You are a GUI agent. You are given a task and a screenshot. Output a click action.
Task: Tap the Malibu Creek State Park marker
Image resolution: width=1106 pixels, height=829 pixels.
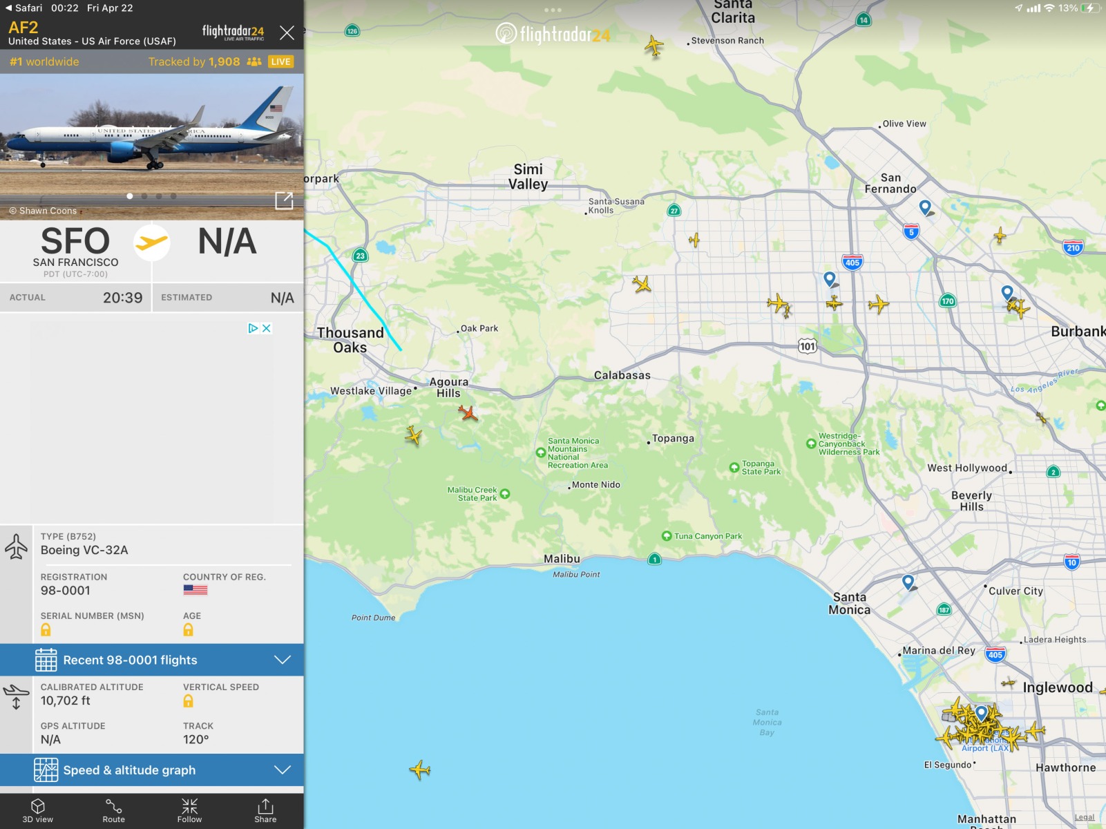coord(505,493)
